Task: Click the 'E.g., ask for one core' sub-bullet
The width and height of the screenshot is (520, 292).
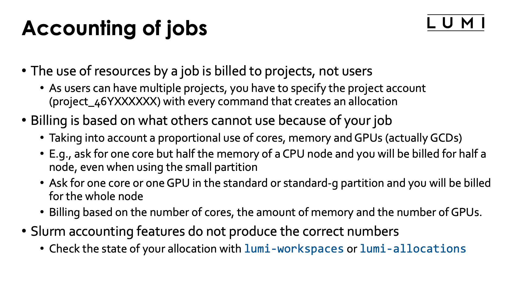Action: pos(267,154)
